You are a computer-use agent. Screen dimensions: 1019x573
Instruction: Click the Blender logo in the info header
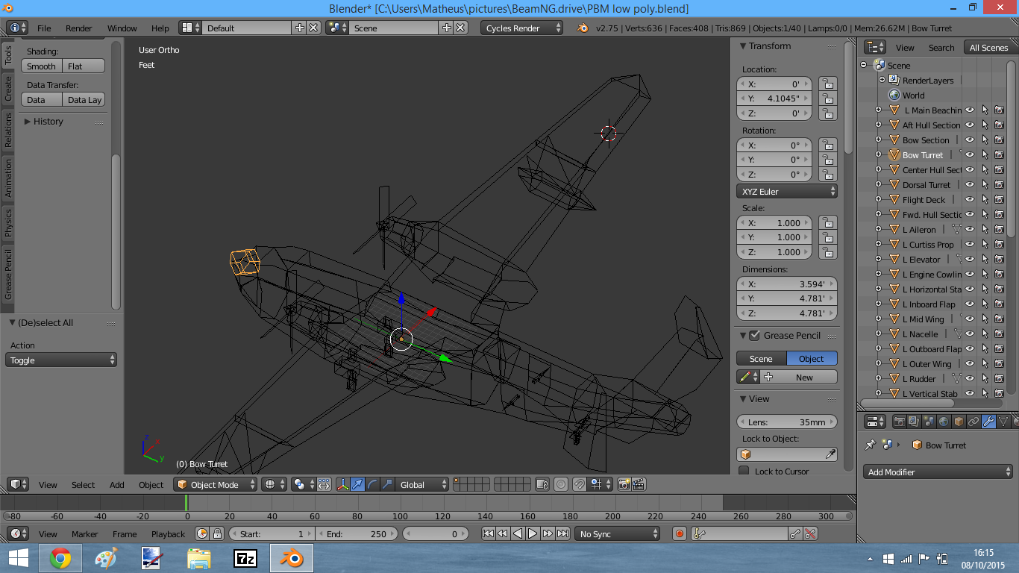(x=583, y=28)
